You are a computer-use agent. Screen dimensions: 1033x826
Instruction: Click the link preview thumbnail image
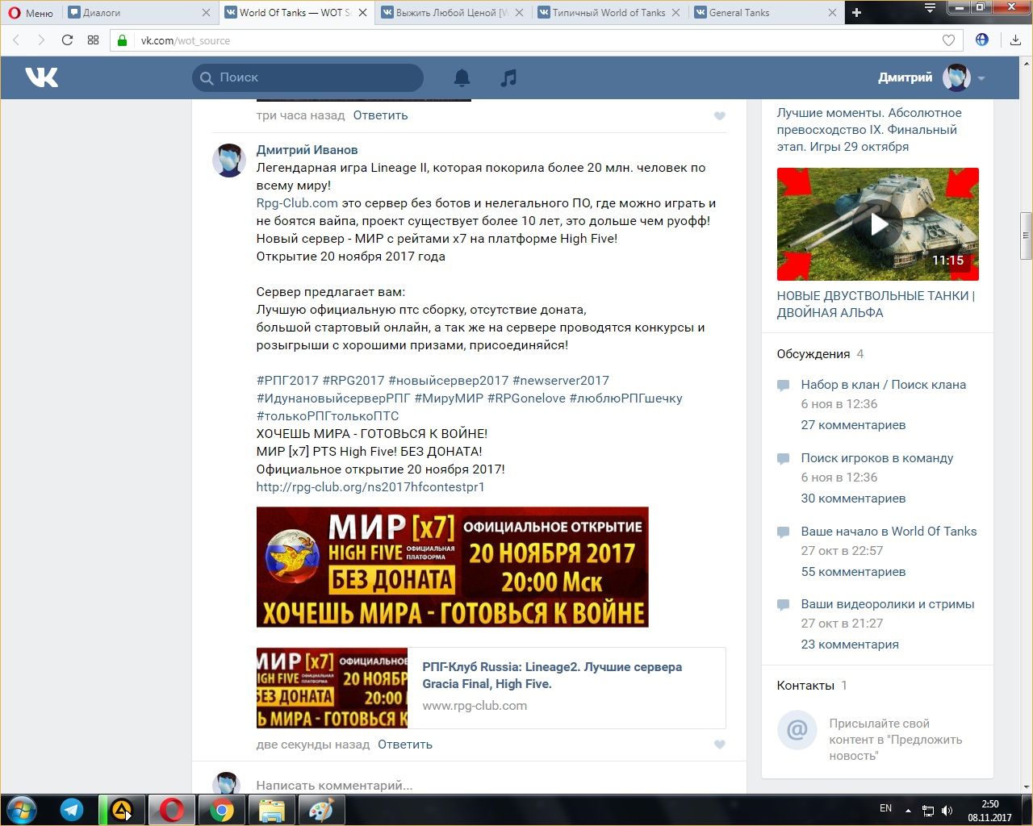pyautogui.click(x=332, y=688)
